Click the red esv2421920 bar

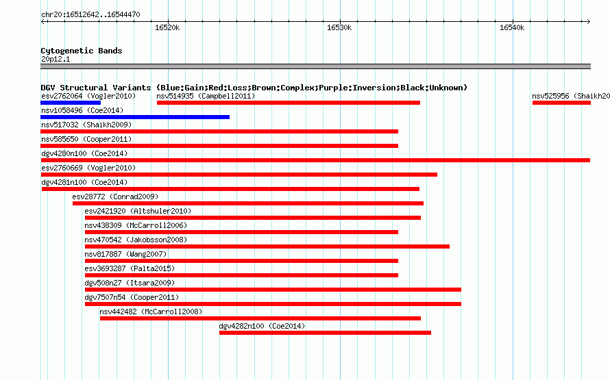[253, 218]
